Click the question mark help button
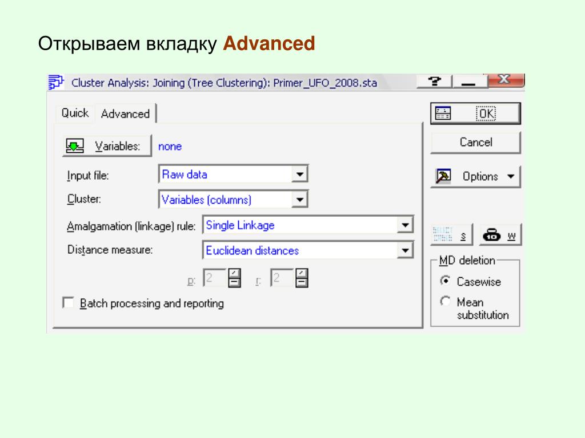The width and height of the screenshot is (585, 438). coord(434,81)
